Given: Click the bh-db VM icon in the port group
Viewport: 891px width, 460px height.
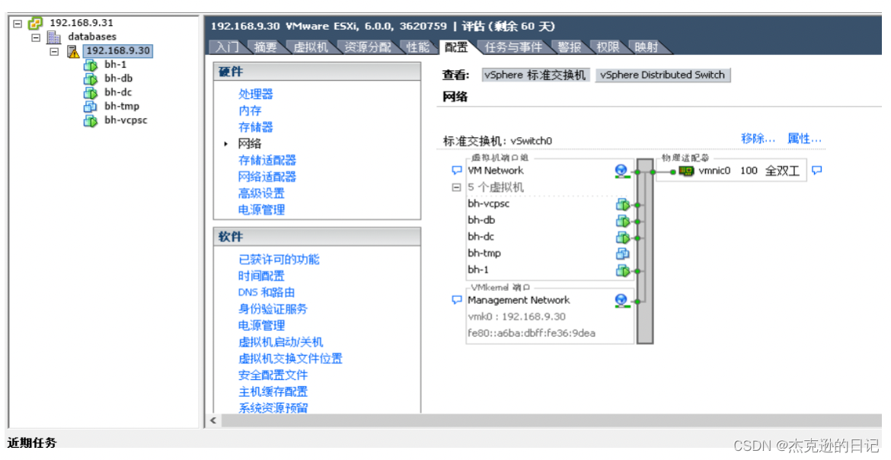Looking at the screenshot, I should (623, 221).
